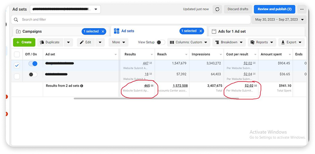Image resolution: width=315 pixels, height=154 pixels.
Task: Open the Breakdown dropdown
Action: point(229,42)
